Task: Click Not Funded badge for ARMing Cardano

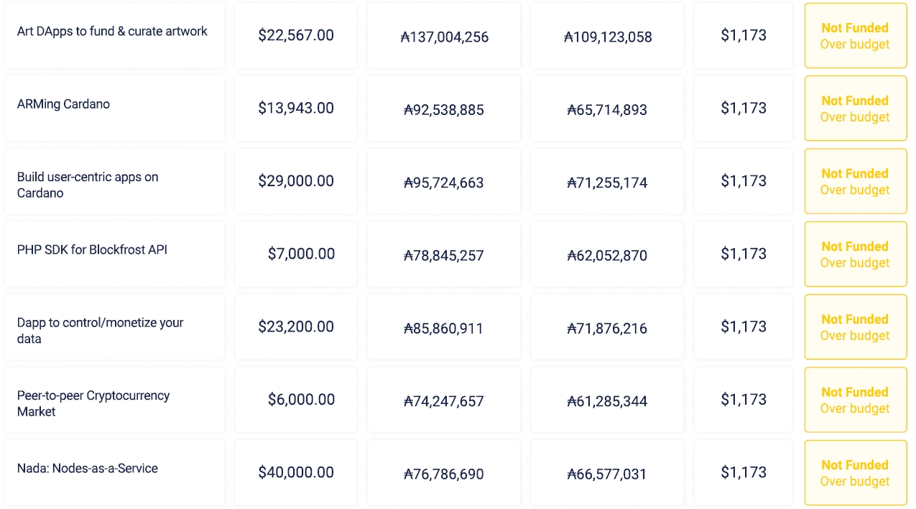Action: point(855,109)
